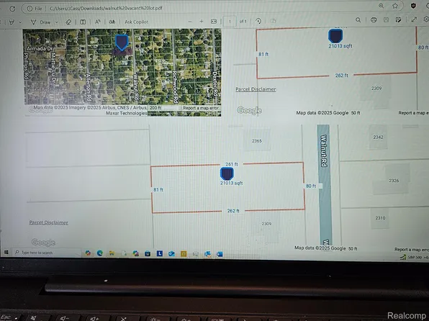Image resolution: width=429 pixels, height=321 pixels.
Task: Expand the highlight tool dropdown arrow
Action: pos(20,22)
